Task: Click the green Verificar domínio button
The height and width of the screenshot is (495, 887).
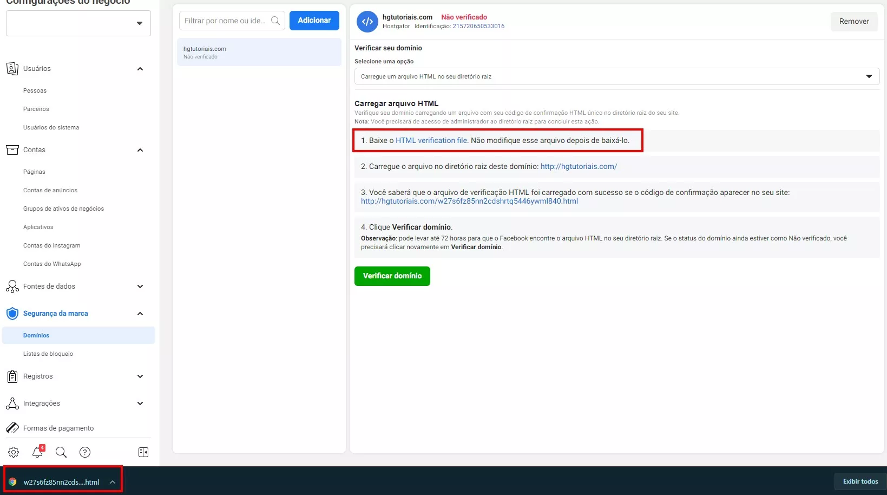Action: click(x=392, y=276)
